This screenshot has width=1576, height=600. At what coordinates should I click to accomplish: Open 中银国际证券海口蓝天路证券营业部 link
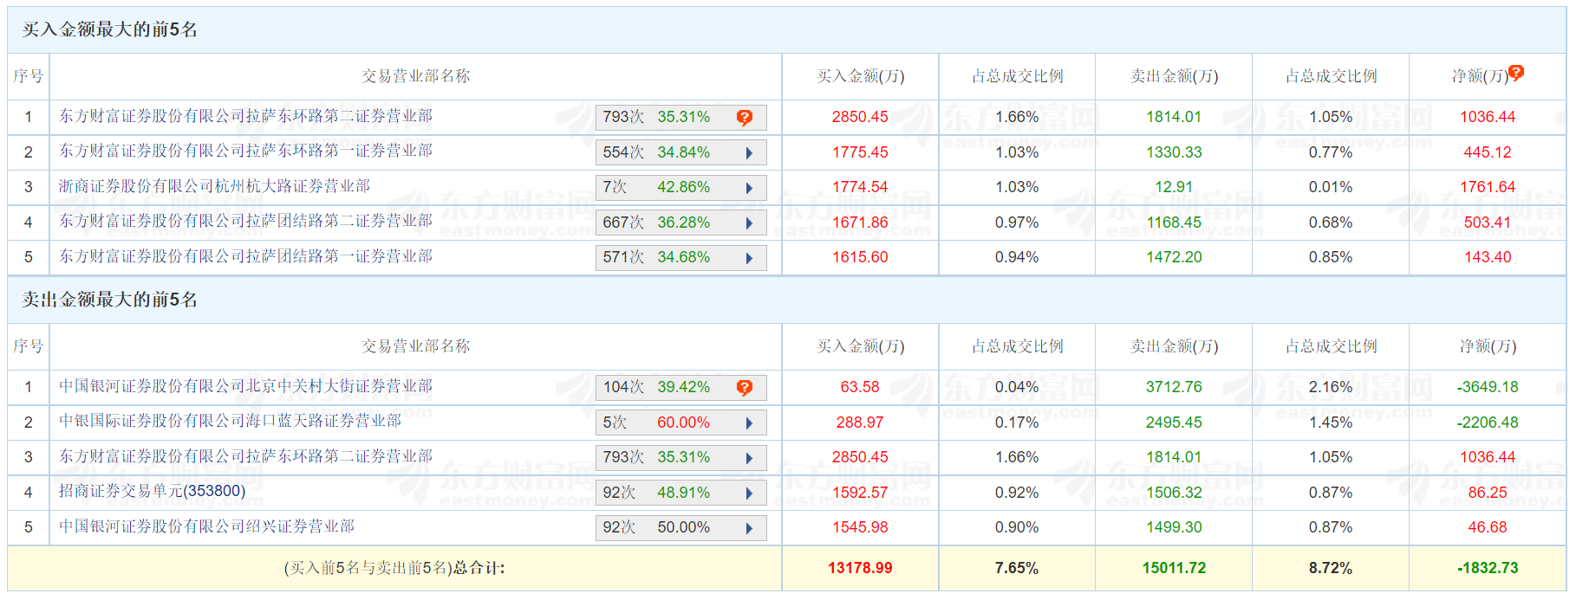pyautogui.click(x=230, y=421)
